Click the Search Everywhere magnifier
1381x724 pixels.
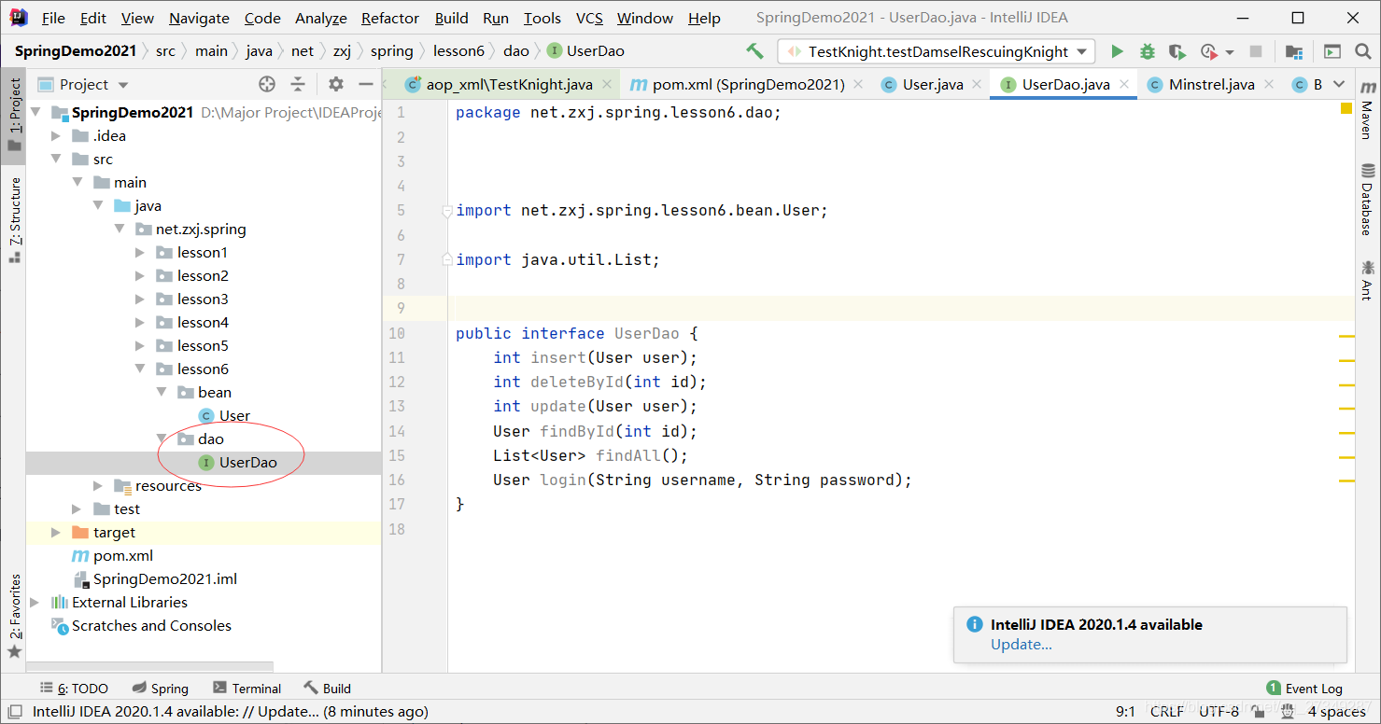1363,51
